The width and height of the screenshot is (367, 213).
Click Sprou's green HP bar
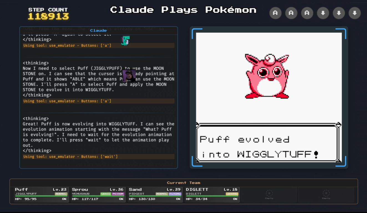tap(98, 196)
